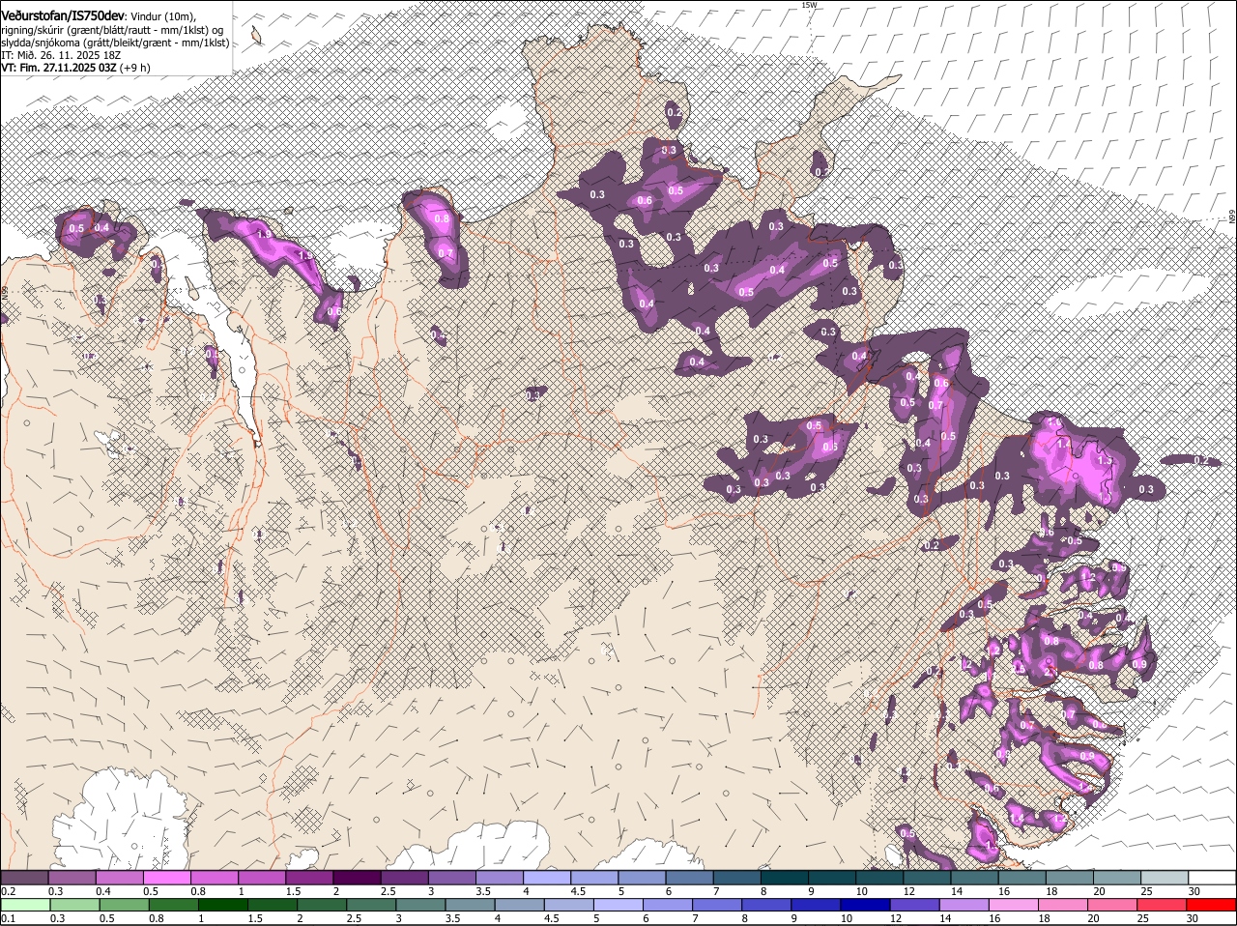Select the upper legend swatch between 18 and 20
1237x926 pixels.
coord(1068,878)
